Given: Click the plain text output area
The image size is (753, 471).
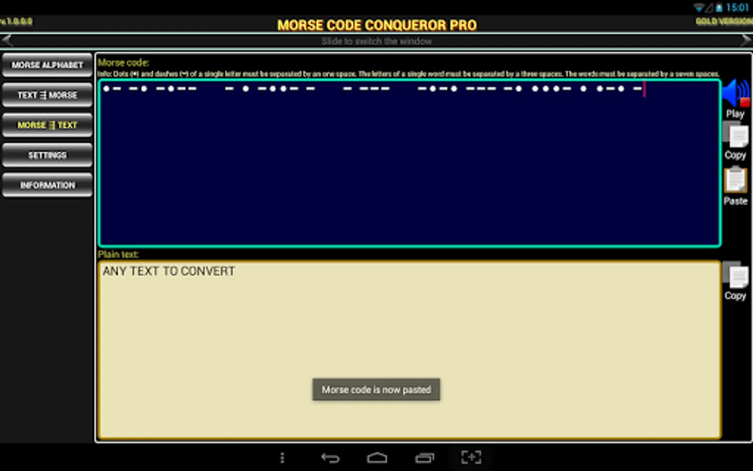Looking at the screenshot, I should (409, 350).
